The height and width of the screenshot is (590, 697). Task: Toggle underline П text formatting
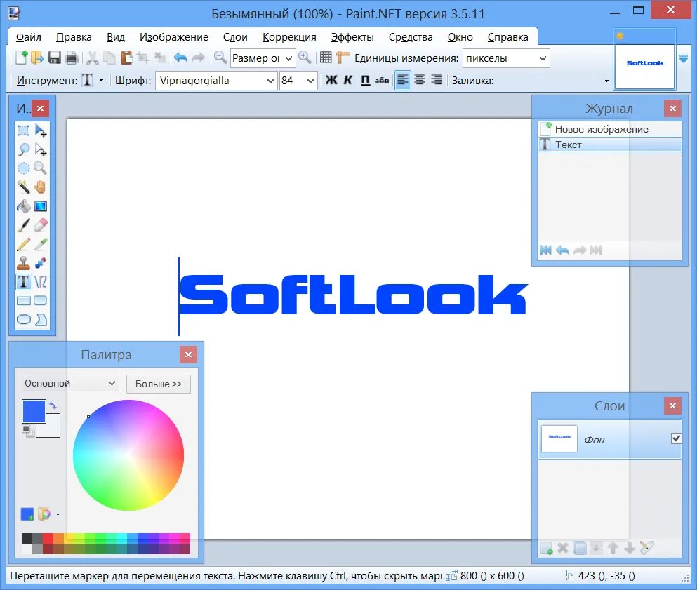(x=365, y=80)
